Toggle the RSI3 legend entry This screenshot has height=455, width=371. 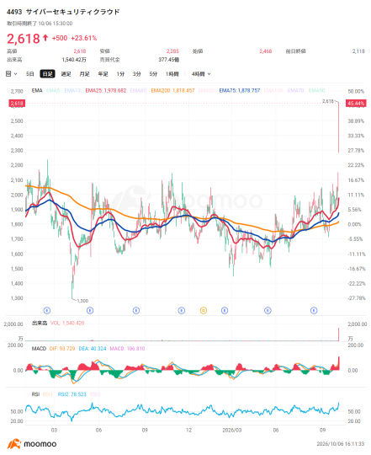pyautogui.click(x=95, y=394)
